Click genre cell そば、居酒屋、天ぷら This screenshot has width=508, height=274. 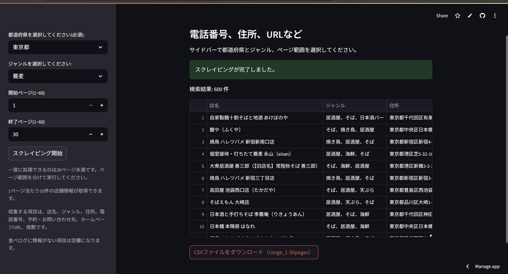(355, 190)
